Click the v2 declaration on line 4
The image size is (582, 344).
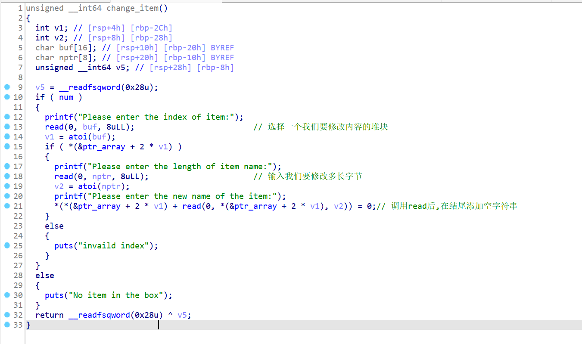pos(59,38)
